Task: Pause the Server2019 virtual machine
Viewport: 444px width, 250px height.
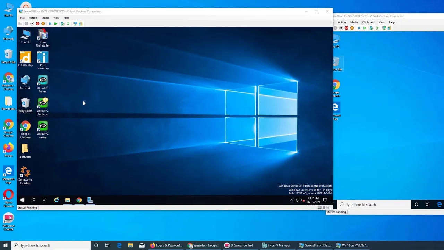Action: (x=50, y=24)
